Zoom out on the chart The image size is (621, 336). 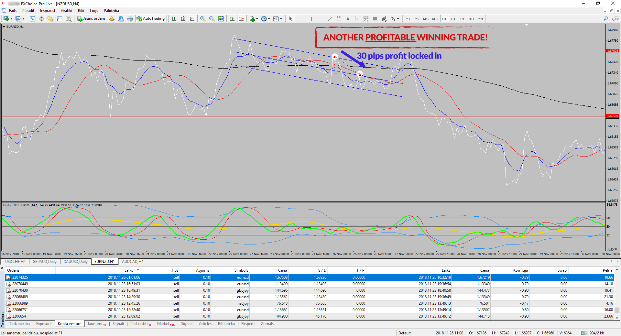212,19
